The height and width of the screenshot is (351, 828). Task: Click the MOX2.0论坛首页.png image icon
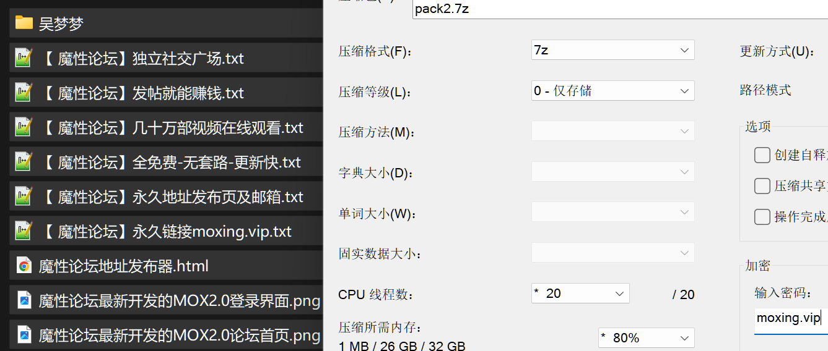pyautogui.click(x=24, y=336)
